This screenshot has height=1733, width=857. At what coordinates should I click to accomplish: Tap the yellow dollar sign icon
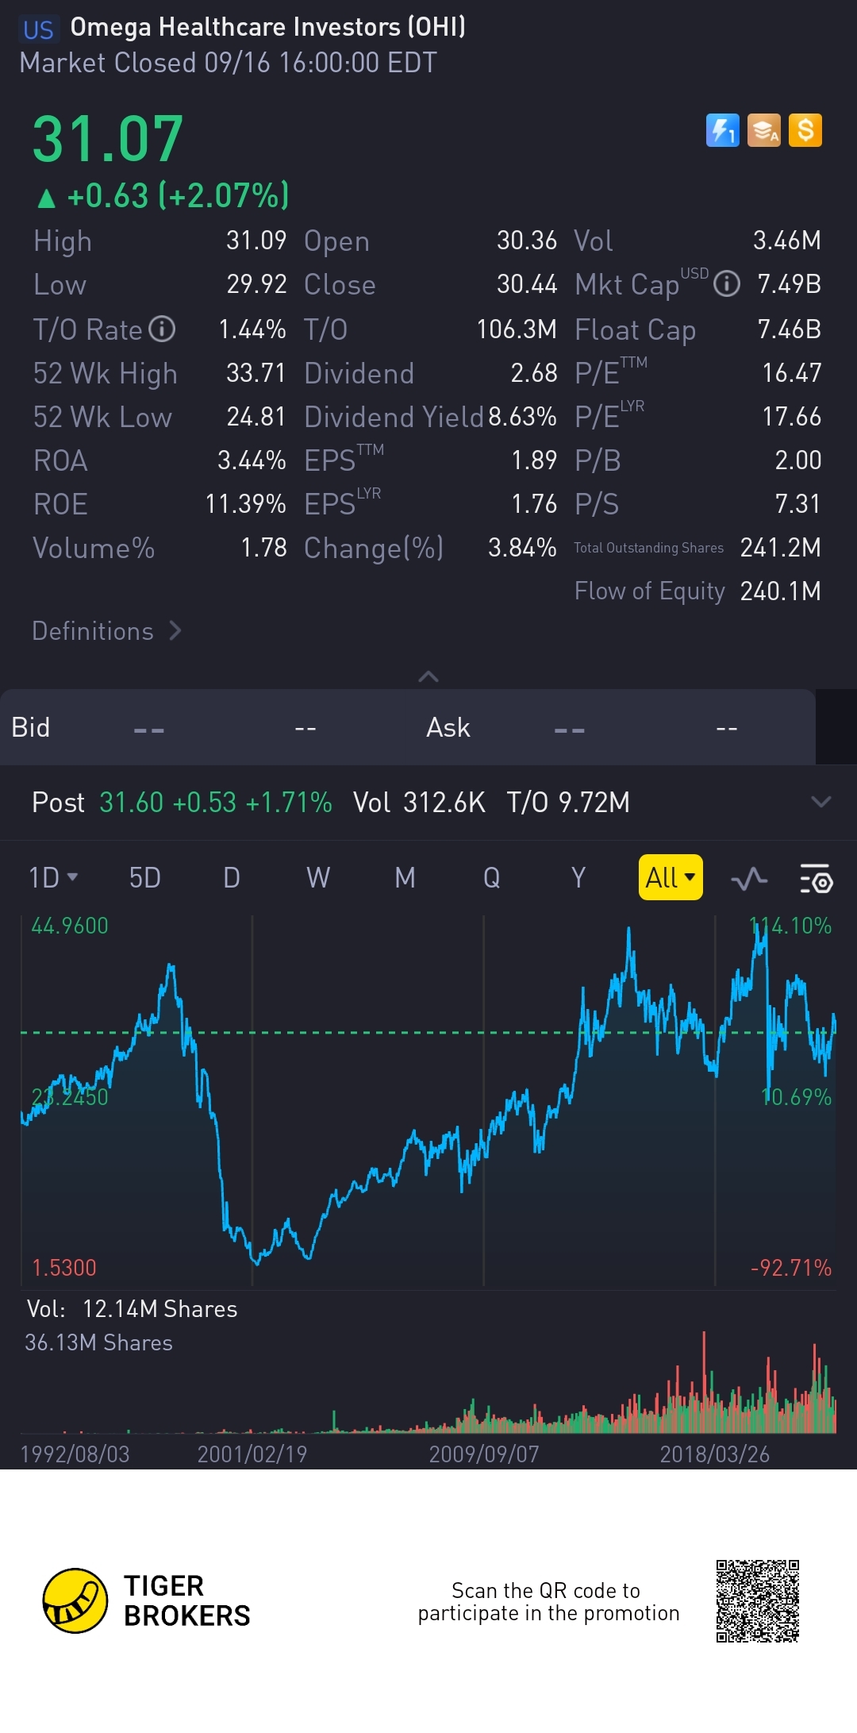tap(805, 130)
